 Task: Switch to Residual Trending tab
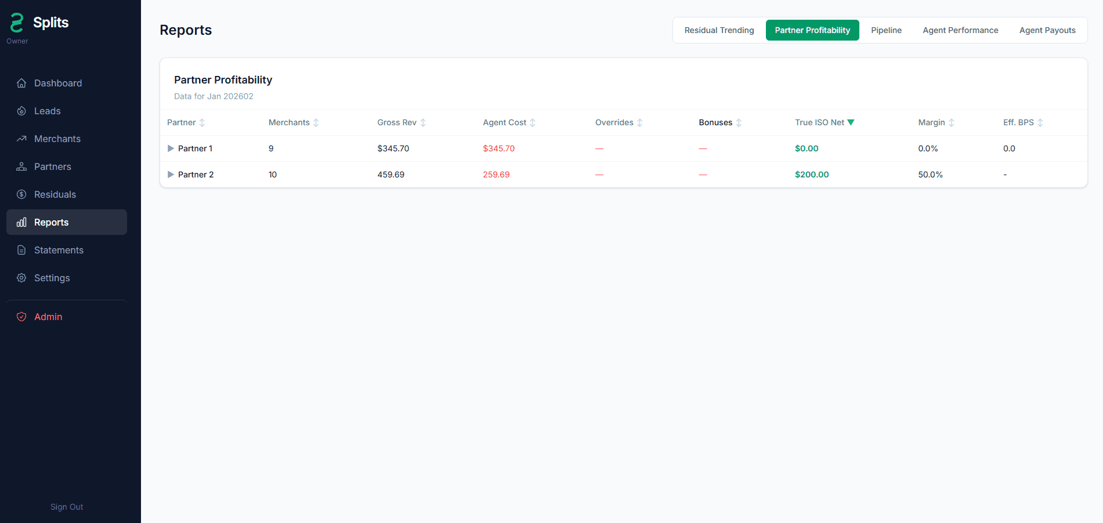point(719,30)
